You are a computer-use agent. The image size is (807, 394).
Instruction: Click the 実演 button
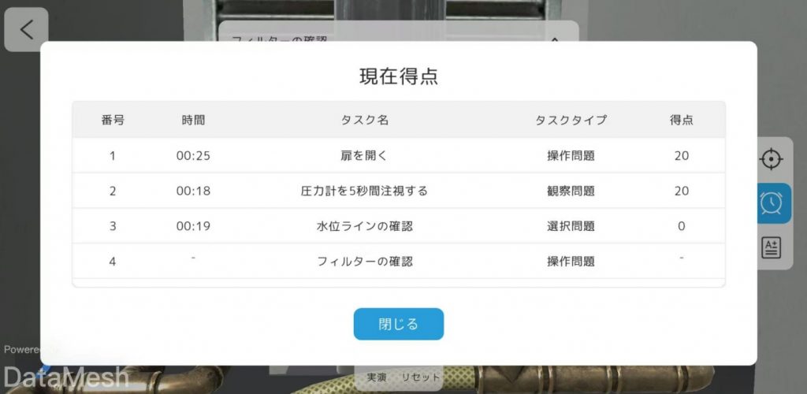(377, 377)
